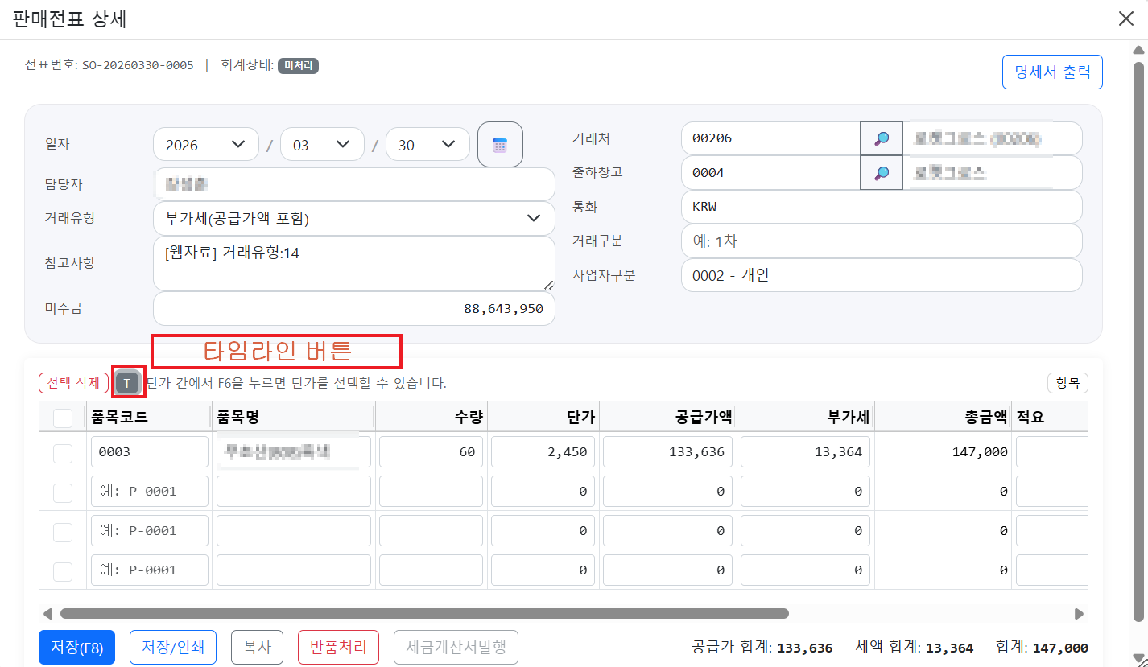Click the 공급가액 cell 133,636
1148x667 pixels.
(x=668, y=452)
